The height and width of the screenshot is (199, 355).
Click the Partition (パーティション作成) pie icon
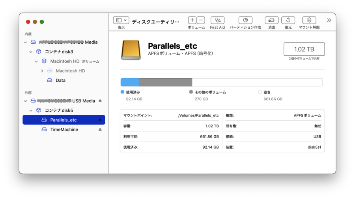click(x=245, y=20)
